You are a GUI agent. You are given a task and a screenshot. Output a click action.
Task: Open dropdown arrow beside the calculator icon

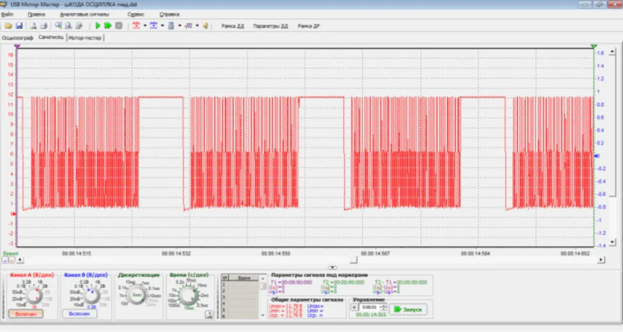tap(180, 26)
